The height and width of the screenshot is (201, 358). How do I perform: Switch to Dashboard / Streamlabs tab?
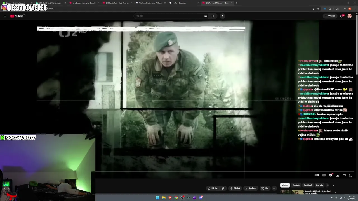[50, 3]
